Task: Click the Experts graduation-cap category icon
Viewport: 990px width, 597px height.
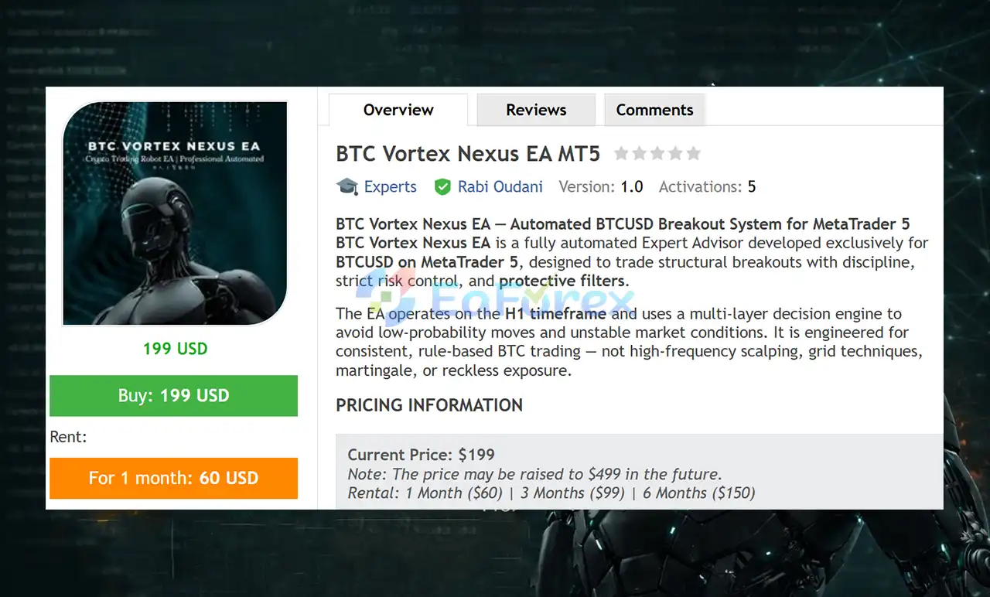Action: (346, 186)
